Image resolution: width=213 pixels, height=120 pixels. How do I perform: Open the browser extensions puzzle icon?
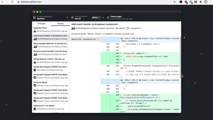201,2
